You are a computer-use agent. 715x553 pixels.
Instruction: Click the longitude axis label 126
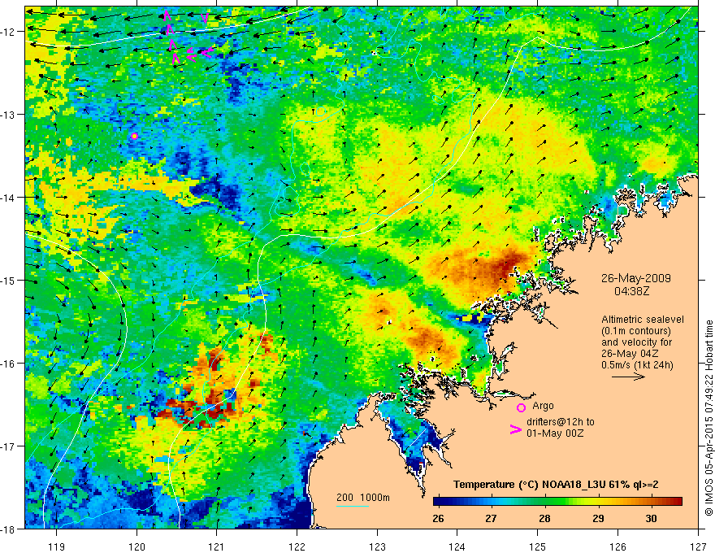617,546
